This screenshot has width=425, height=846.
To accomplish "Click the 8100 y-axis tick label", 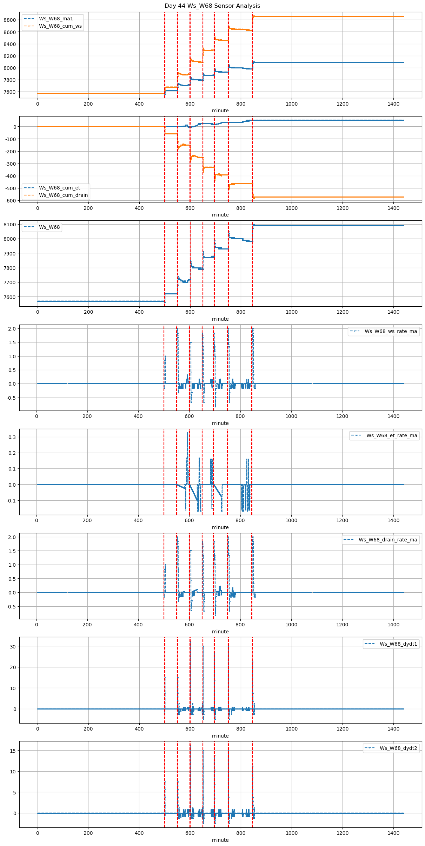I will pyautogui.click(x=9, y=225).
